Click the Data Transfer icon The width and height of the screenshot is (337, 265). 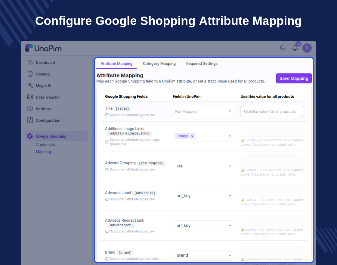[30, 97]
